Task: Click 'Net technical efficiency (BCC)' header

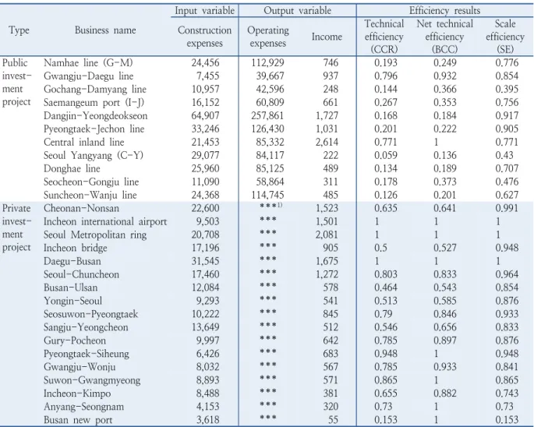Action: (x=445, y=37)
